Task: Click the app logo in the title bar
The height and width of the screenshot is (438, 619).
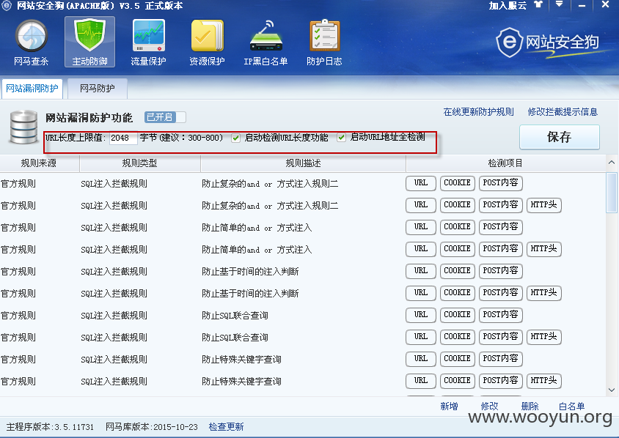Action: [7, 6]
